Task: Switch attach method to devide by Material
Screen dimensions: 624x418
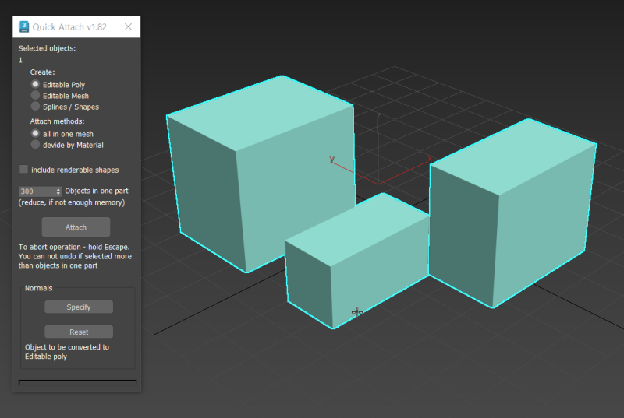Action: [x=35, y=144]
